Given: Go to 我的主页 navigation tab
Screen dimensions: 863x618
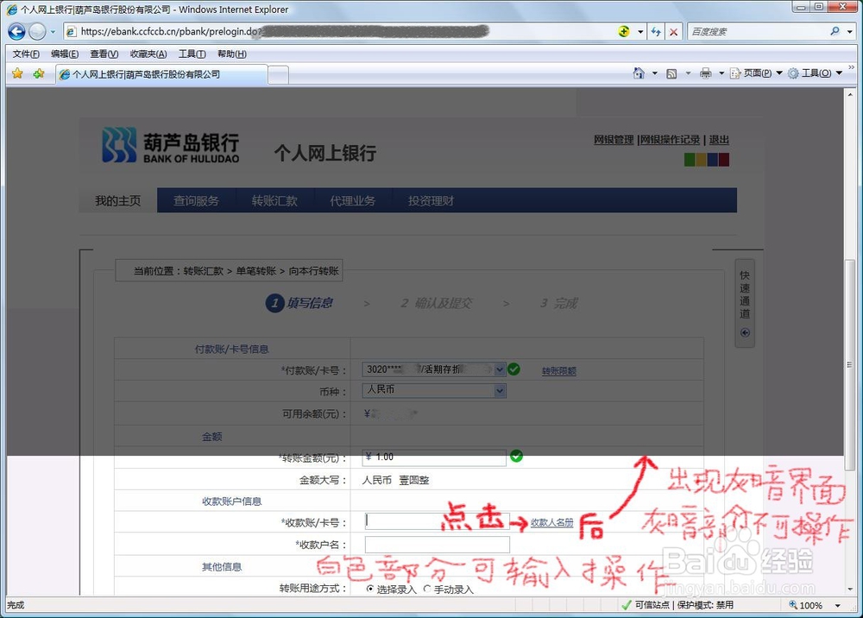Looking at the screenshot, I should point(117,201).
